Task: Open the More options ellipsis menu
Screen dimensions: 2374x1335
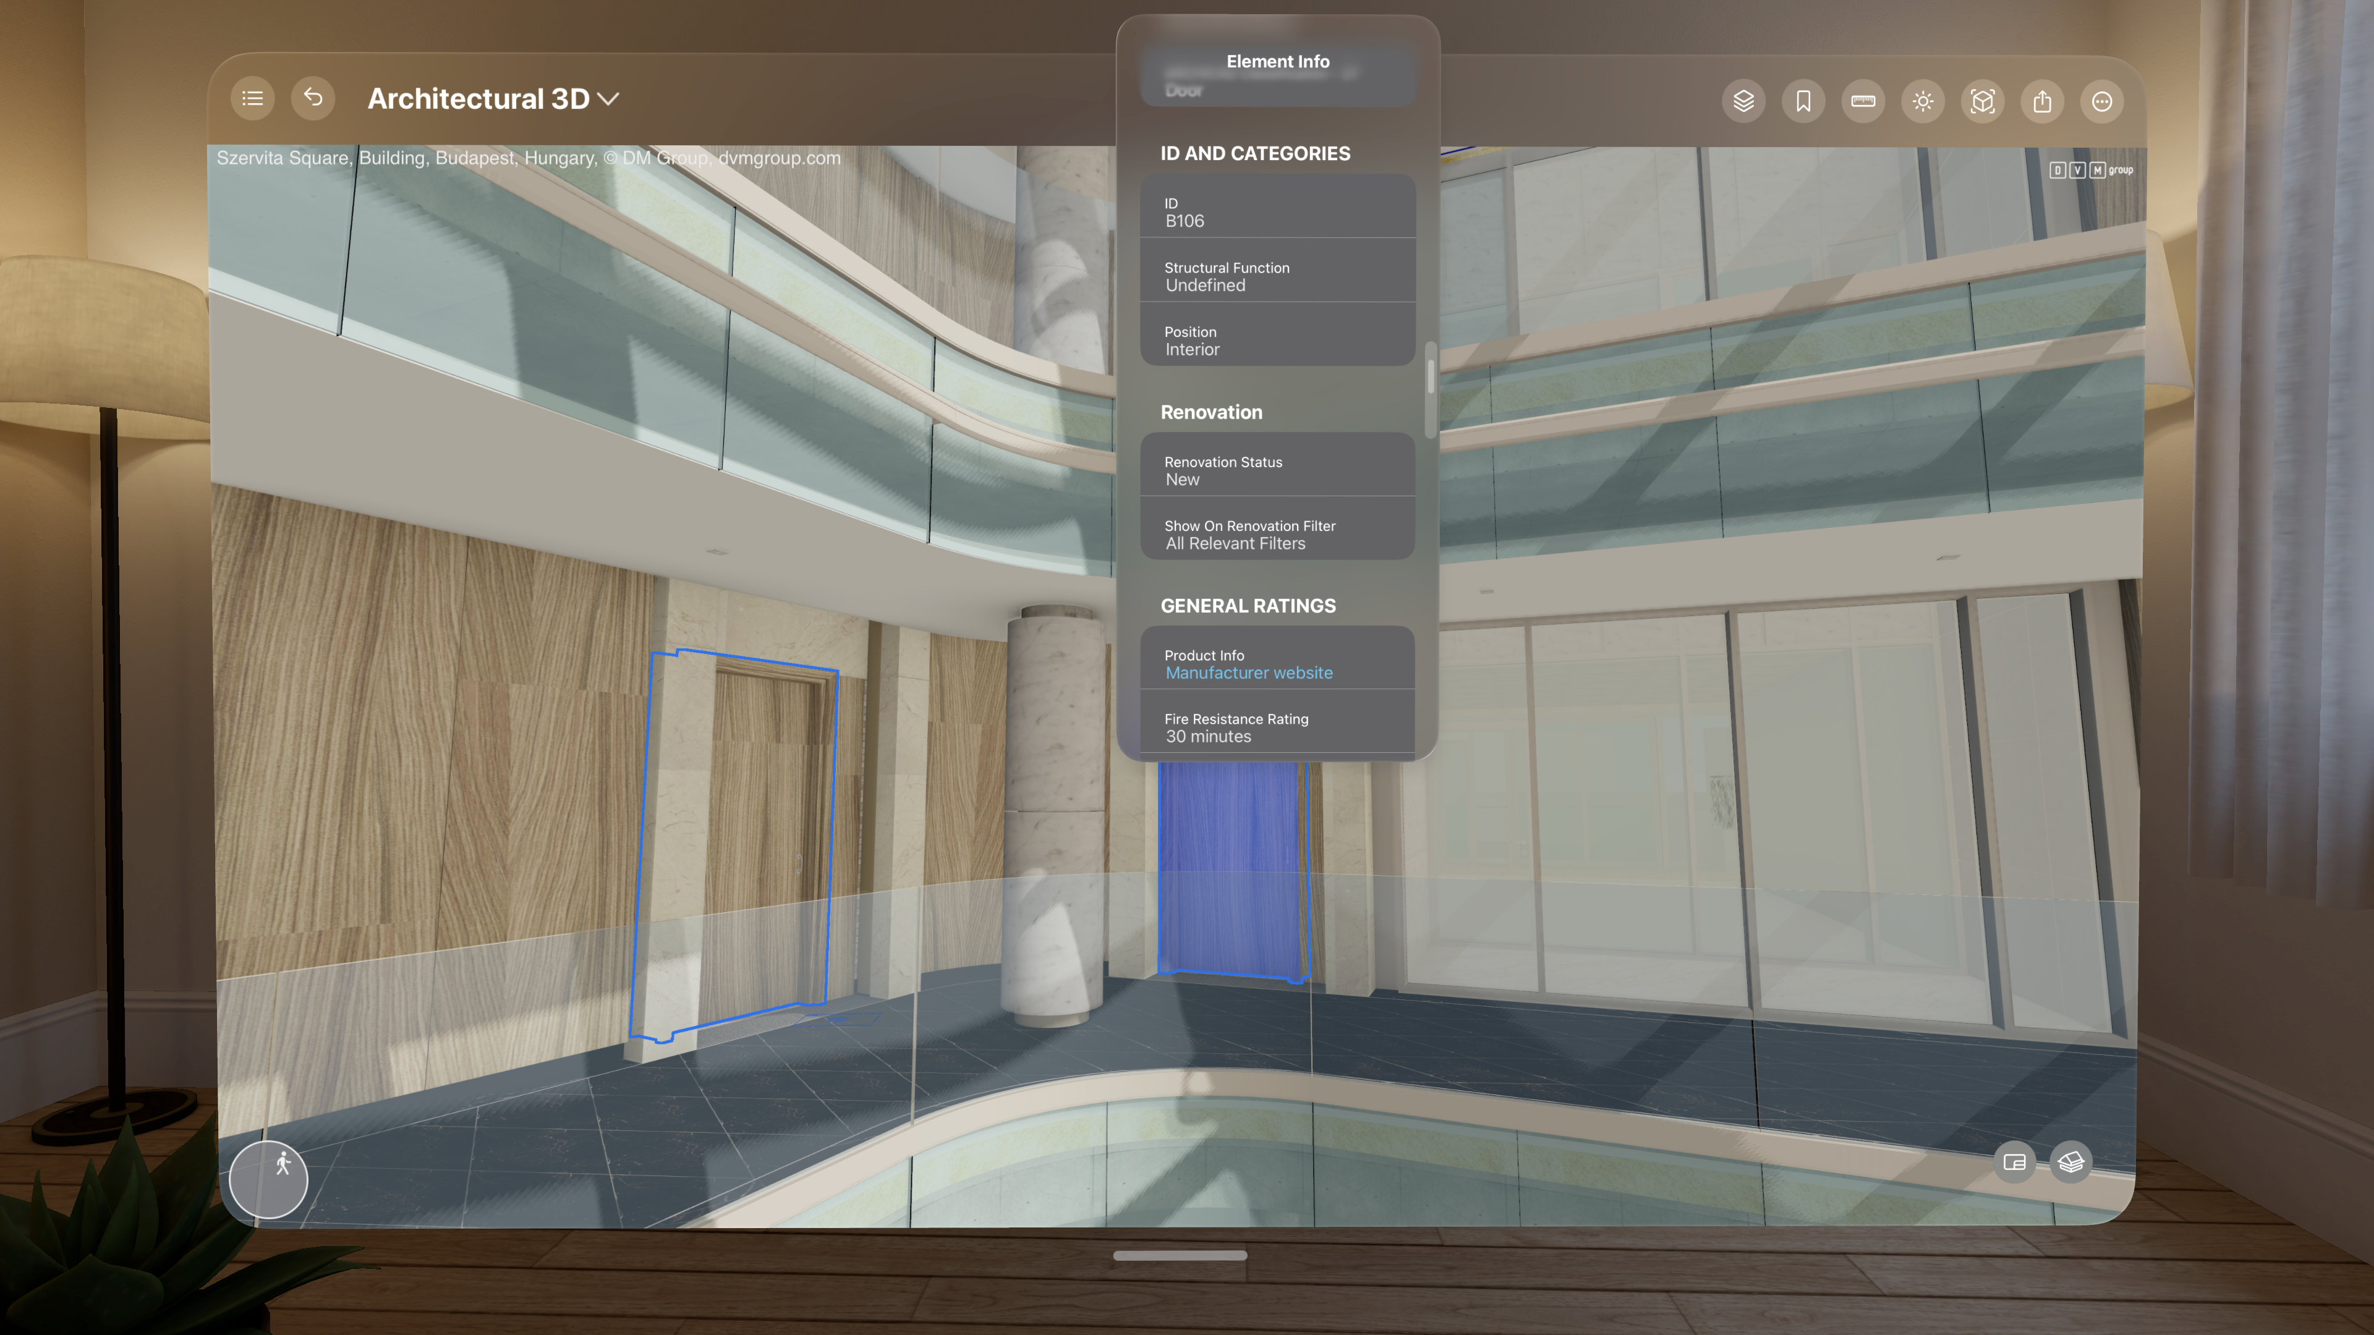Action: [2102, 100]
